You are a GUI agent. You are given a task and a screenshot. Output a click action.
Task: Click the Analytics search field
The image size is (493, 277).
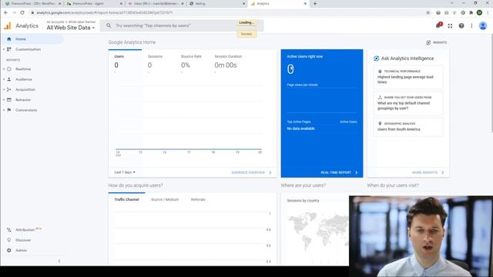click(x=182, y=25)
